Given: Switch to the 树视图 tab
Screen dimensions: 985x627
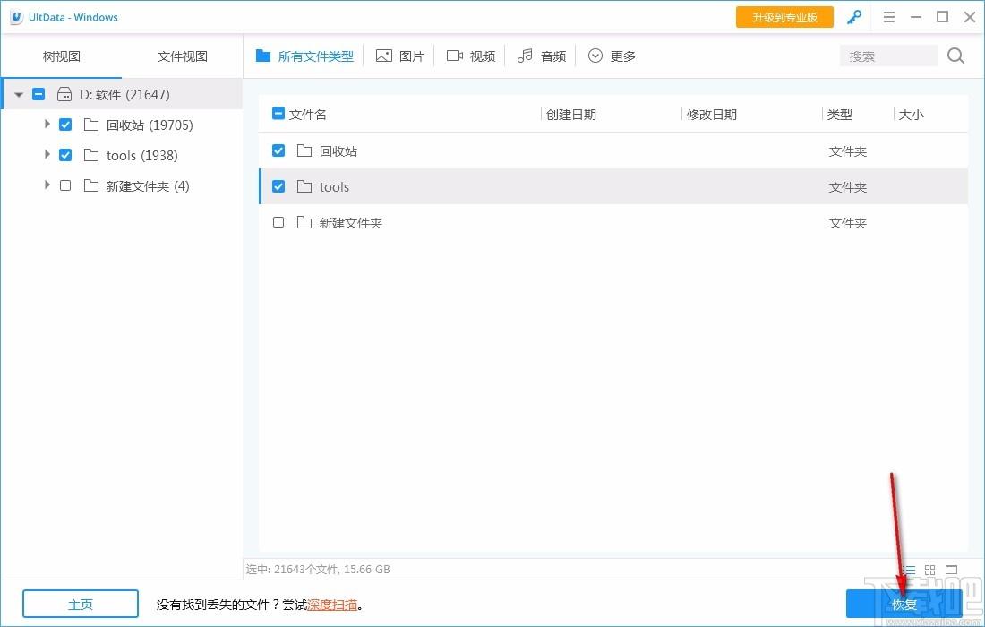Looking at the screenshot, I should click(62, 56).
